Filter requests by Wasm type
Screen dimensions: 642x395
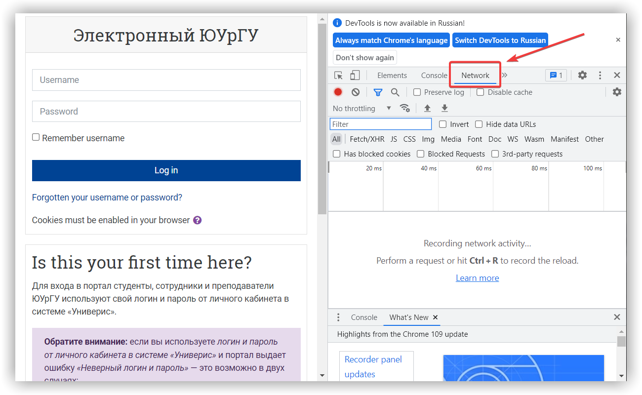(534, 139)
